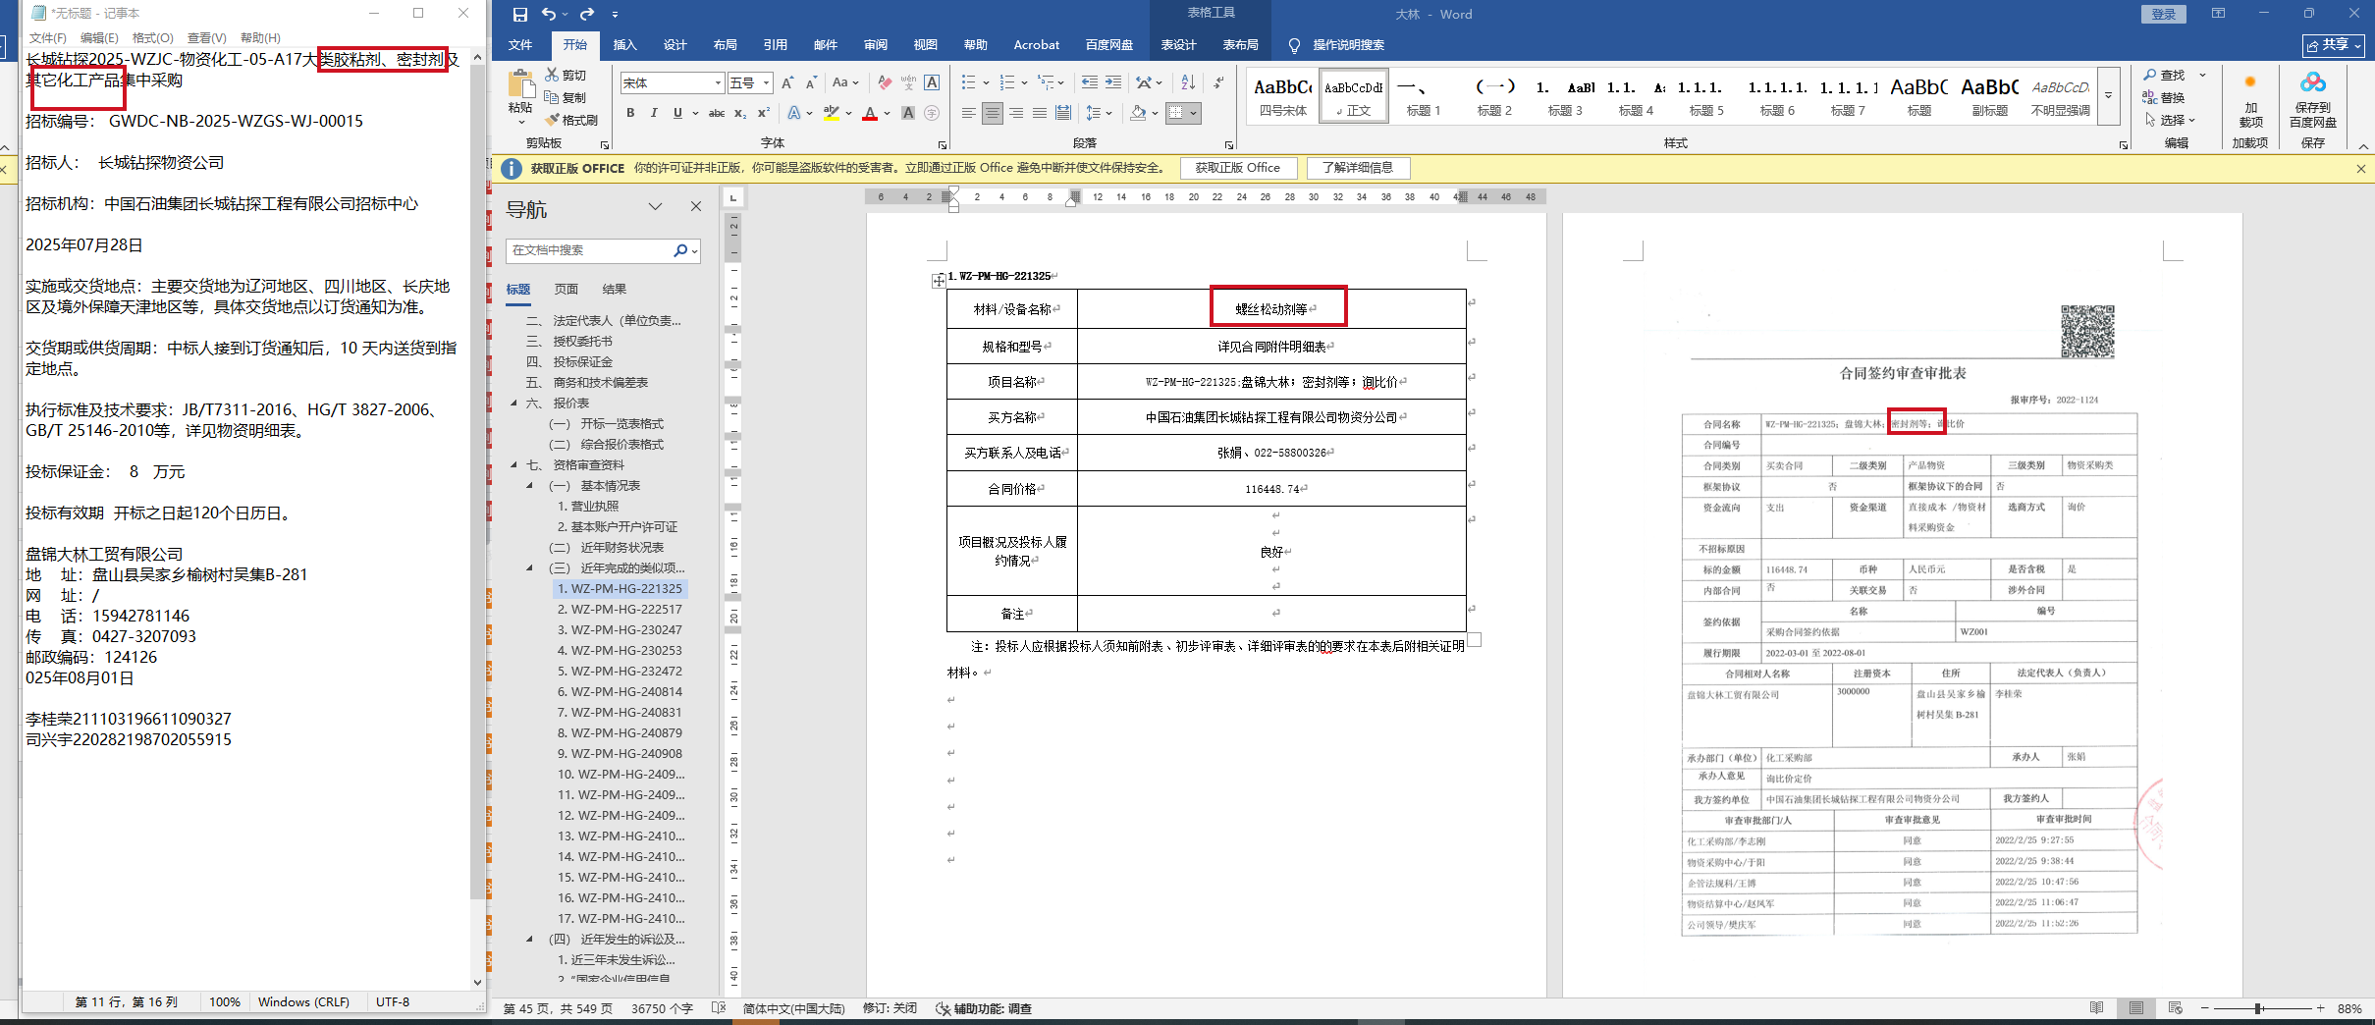Viewport: 2375px width, 1025px height.
Task: Close the Navigation pane with its X
Action: tap(696, 206)
